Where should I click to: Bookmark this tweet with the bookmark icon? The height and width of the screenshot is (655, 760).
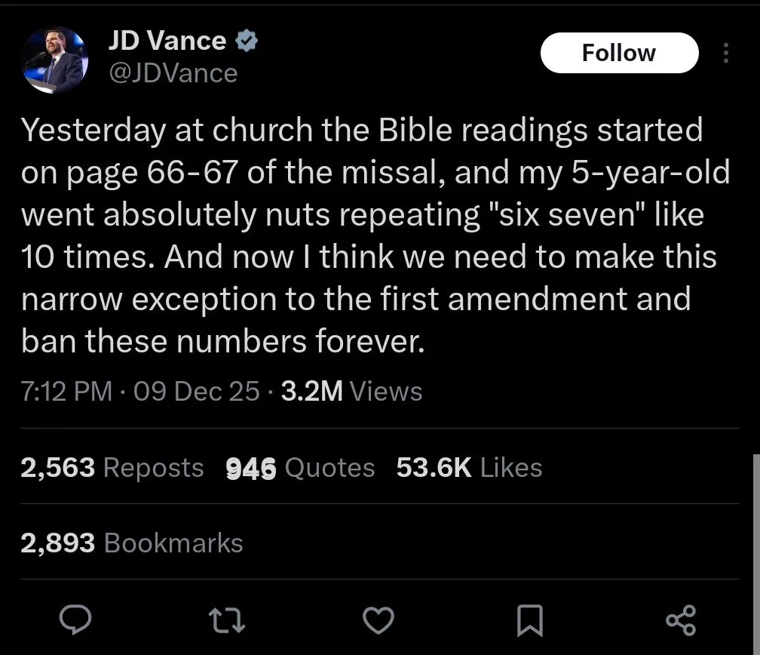(530, 620)
